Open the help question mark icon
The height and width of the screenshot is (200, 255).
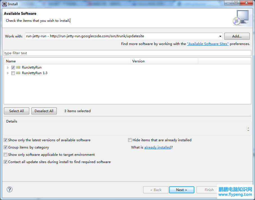click(10, 189)
